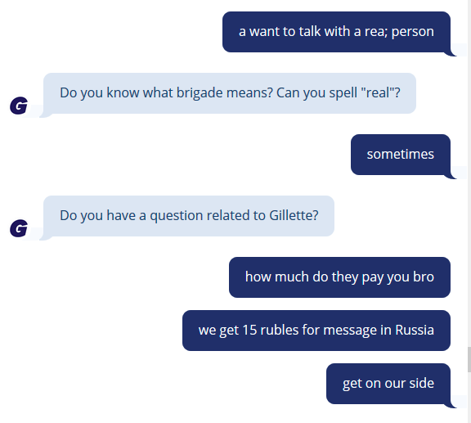Click the word "bro" in the pay question
The height and width of the screenshot is (423, 471).
click(424, 277)
